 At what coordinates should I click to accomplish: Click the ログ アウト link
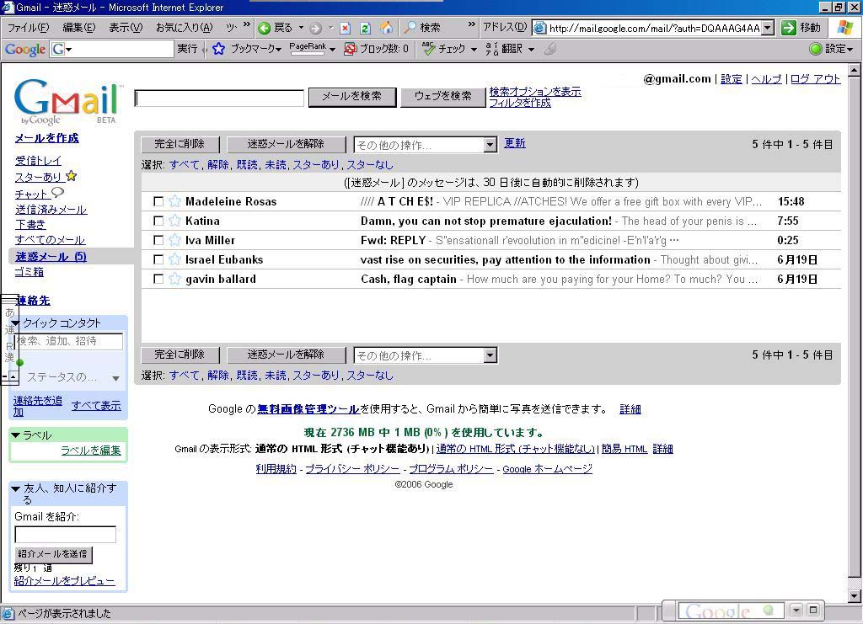(x=815, y=79)
